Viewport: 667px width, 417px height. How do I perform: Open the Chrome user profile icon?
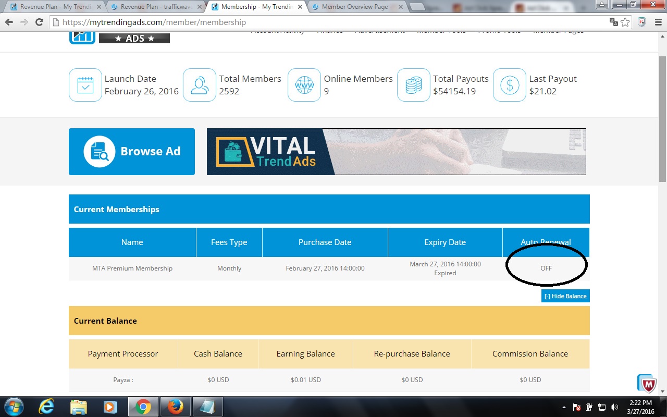pyautogui.click(x=603, y=4)
